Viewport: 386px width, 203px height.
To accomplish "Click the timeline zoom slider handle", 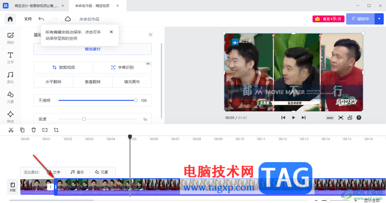I will (328, 200).
